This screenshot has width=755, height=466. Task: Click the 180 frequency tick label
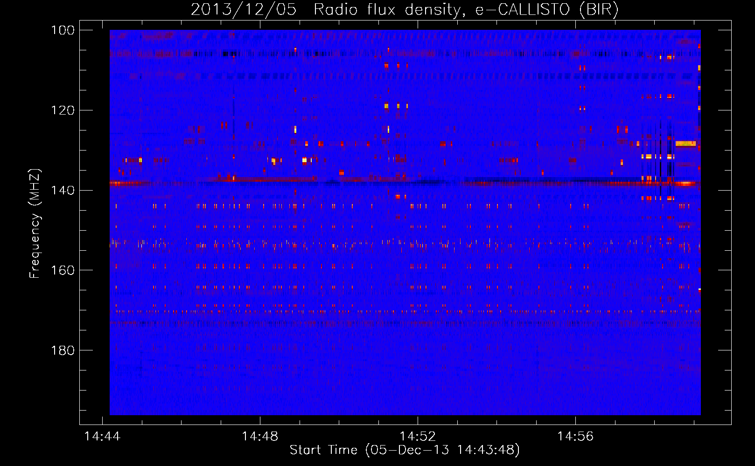pyautogui.click(x=63, y=350)
